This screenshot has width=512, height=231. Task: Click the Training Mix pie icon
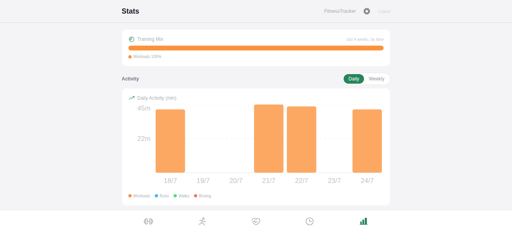[x=132, y=39]
